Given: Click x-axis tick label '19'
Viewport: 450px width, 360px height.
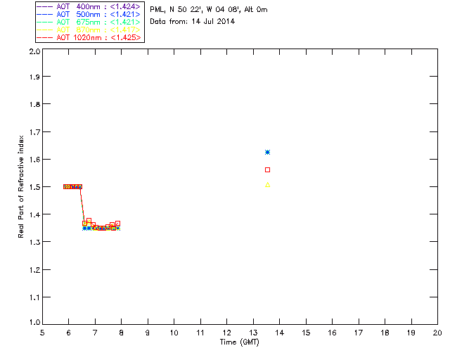Looking at the screenshot, I should pos(411,333).
